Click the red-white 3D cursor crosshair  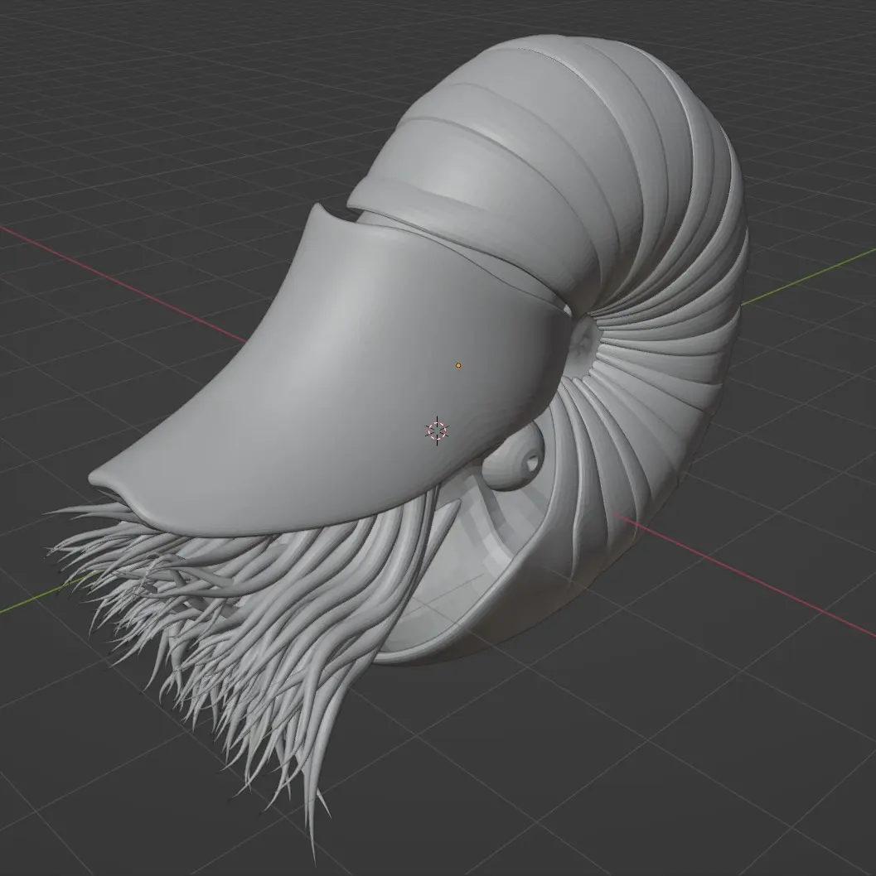[x=437, y=431]
